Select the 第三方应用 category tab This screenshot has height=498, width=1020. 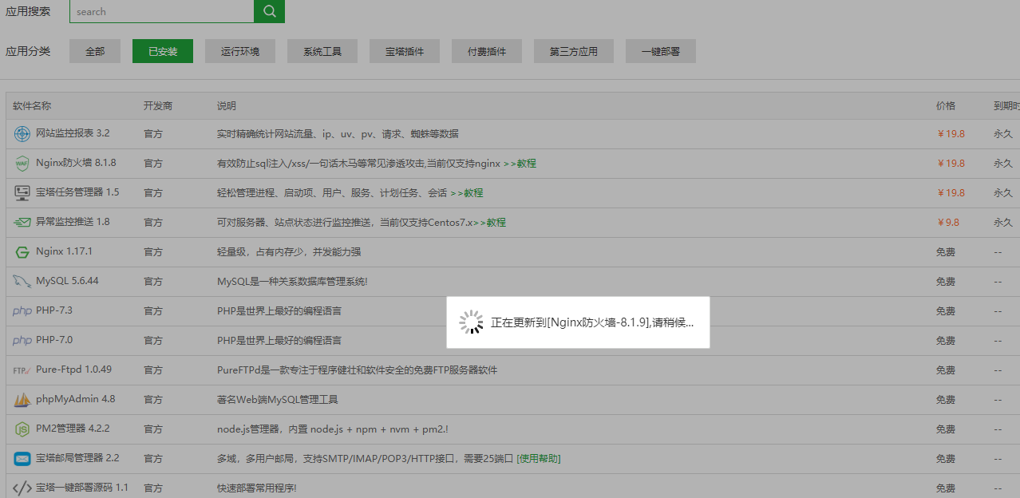[x=574, y=51]
